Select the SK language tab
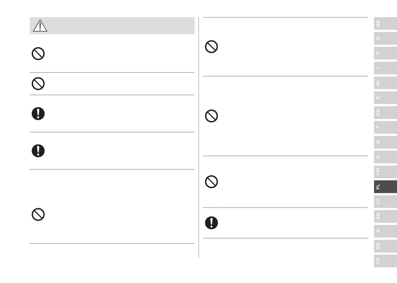397x283 pixels. (385, 216)
